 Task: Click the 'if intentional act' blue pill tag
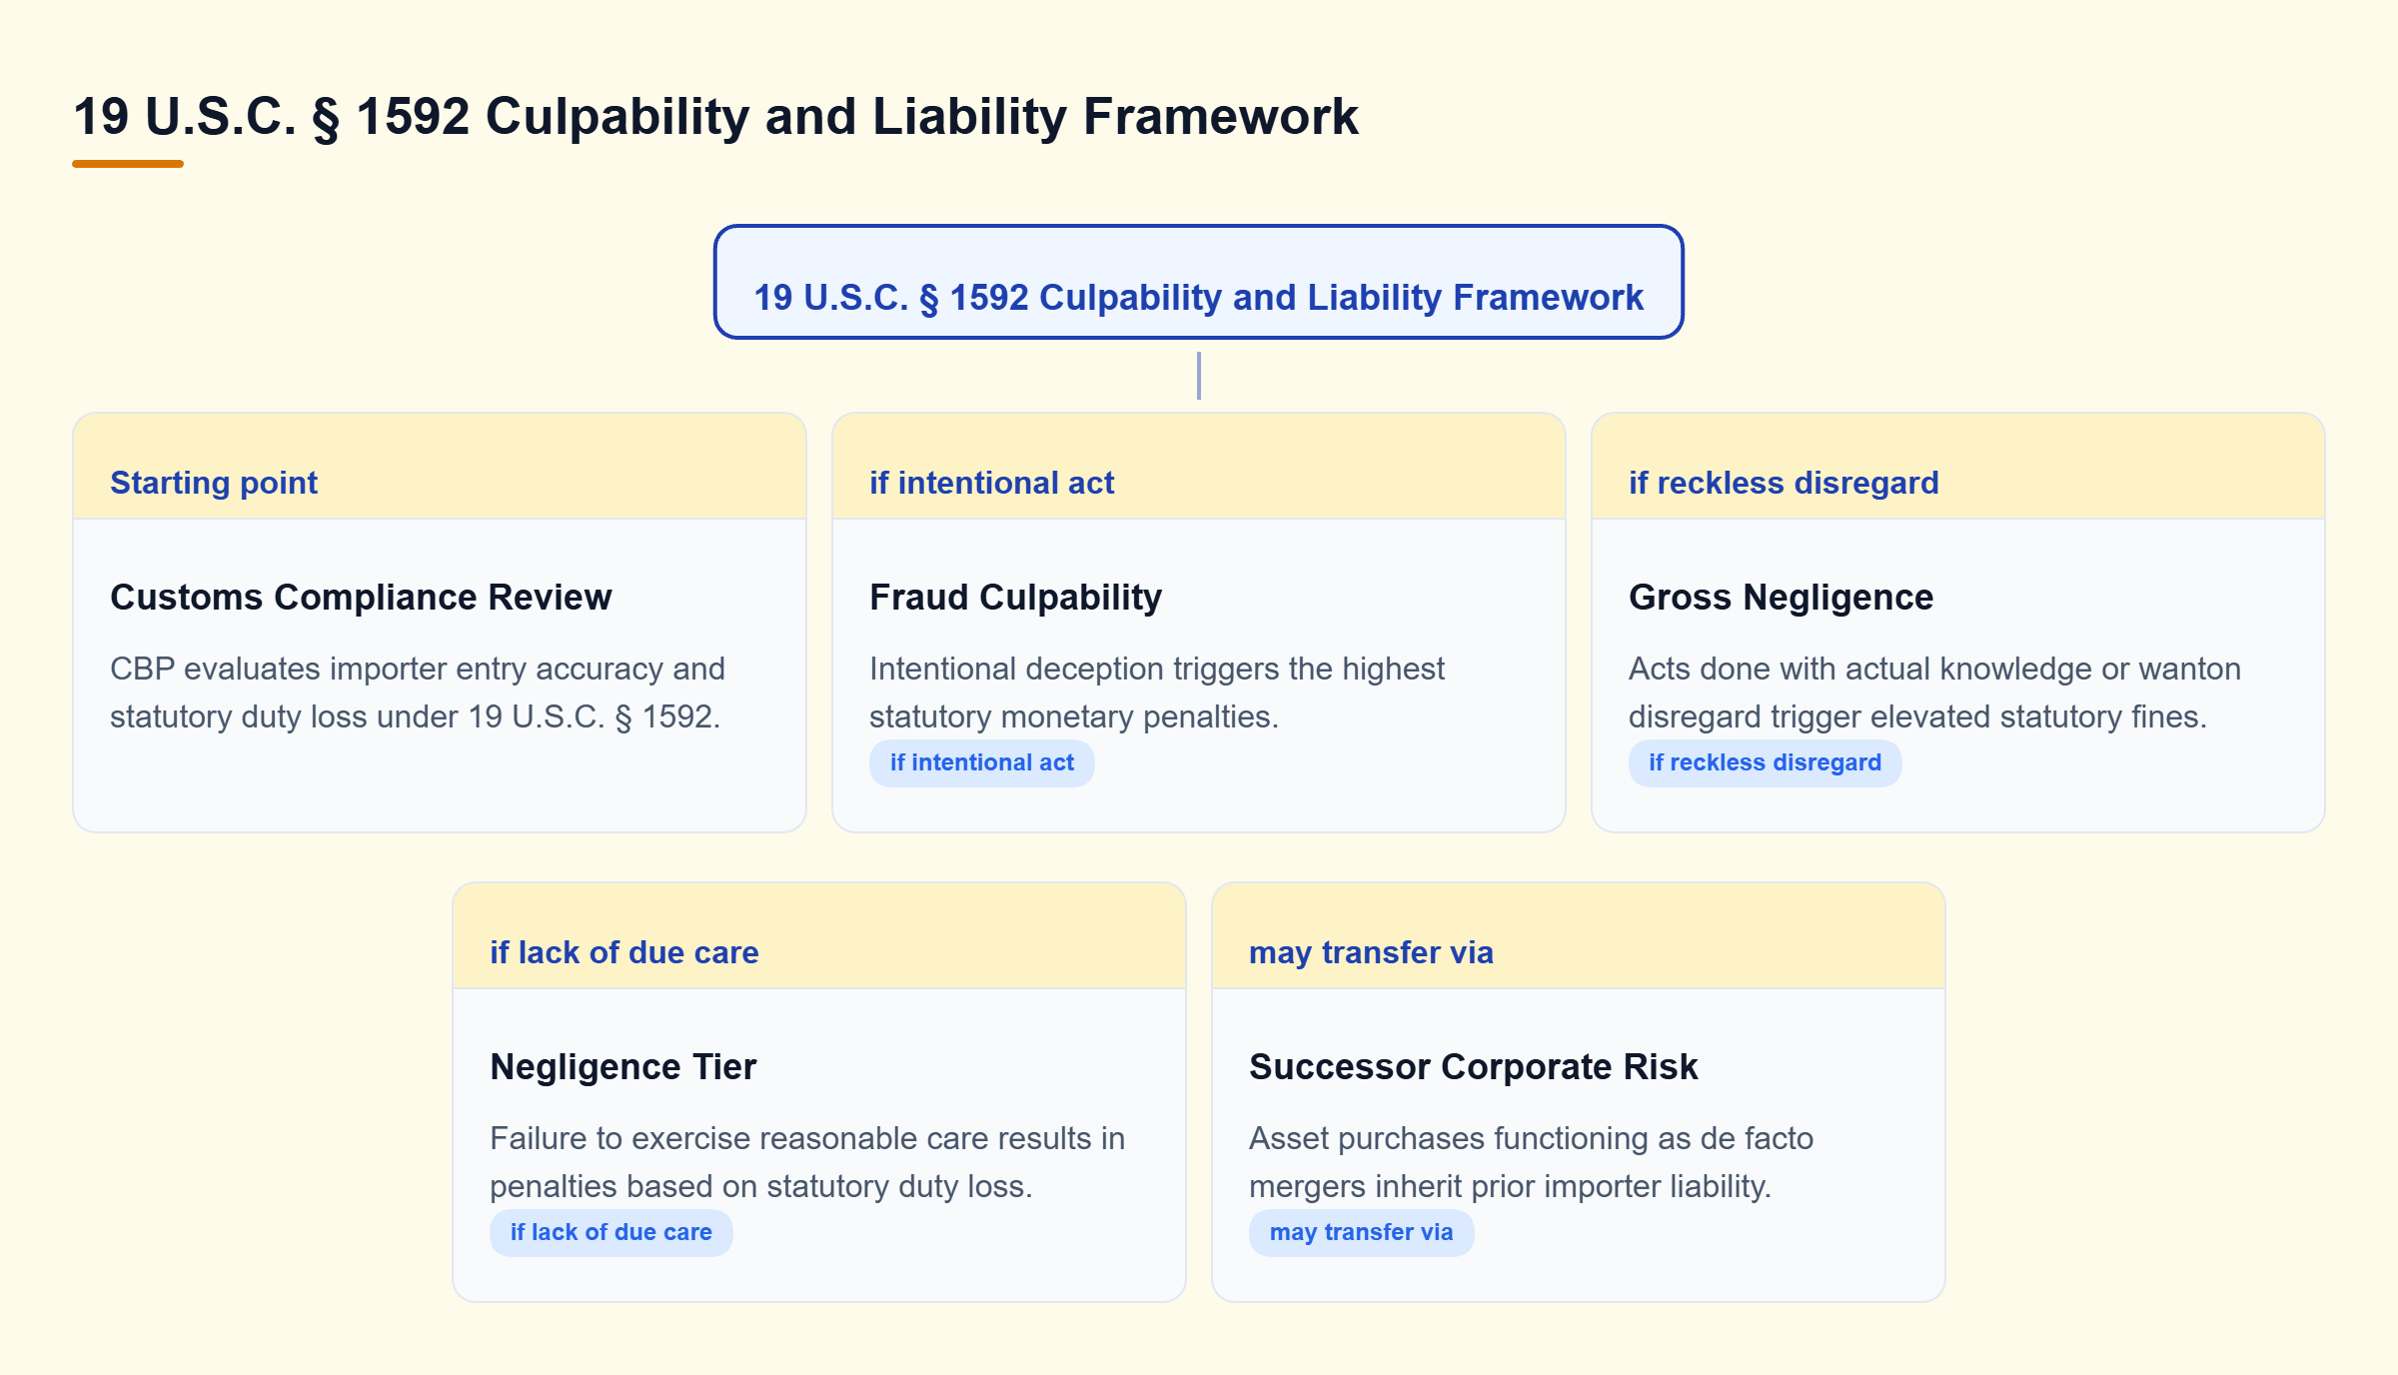[981, 762]
